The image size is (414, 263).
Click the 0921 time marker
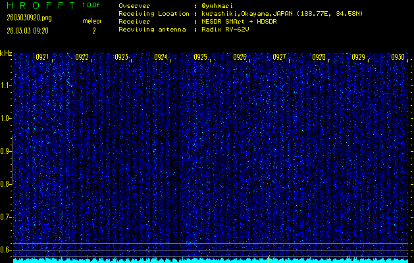(x=42, y=57)
